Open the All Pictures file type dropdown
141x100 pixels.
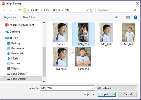tap(117, 88)
